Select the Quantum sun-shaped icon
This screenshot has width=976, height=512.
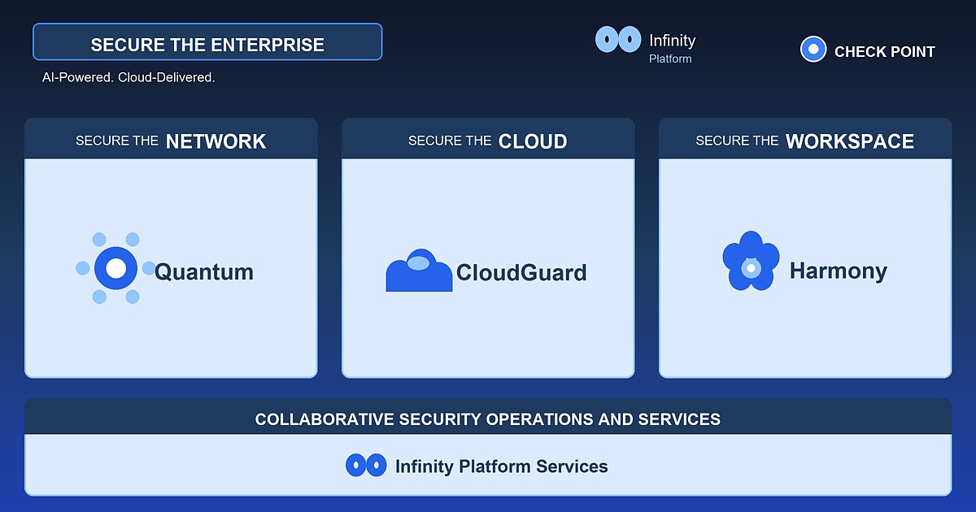coord(115,268)
